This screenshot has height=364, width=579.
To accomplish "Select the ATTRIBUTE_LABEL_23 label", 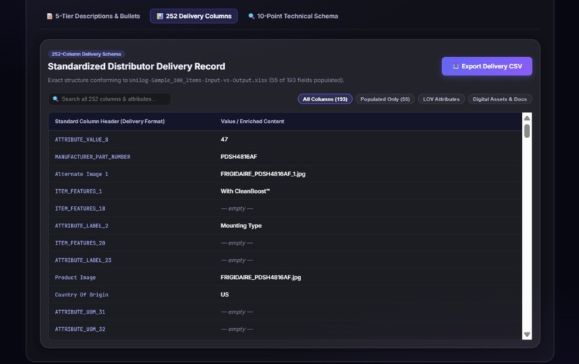I will coord(83,260).
